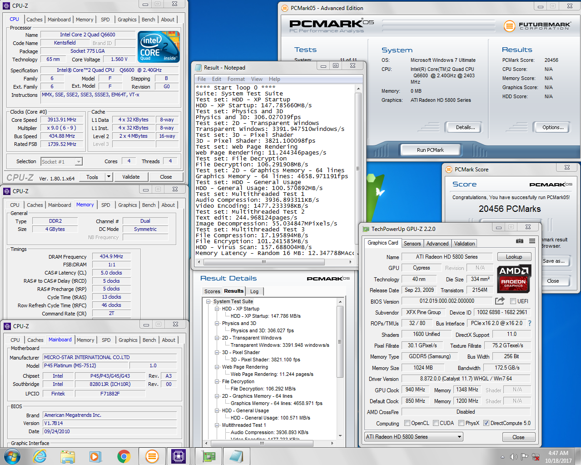Image resolution: width=581 pixels, height=465 pixels.
Task: Switch to Notepad taskbar icon
Action: coord(236,456)
